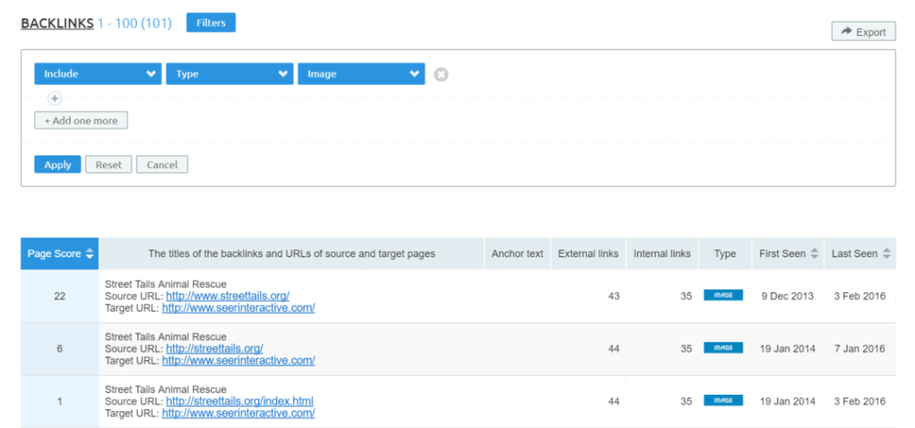This screenshot has height=428, width=915.
Task: Export the backlinks report
Action: 863,32
